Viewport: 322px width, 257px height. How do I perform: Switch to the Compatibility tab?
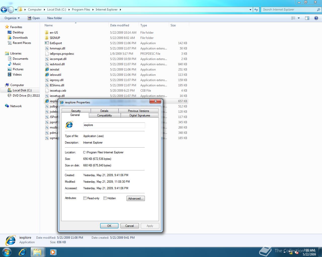tap(105, 115)
